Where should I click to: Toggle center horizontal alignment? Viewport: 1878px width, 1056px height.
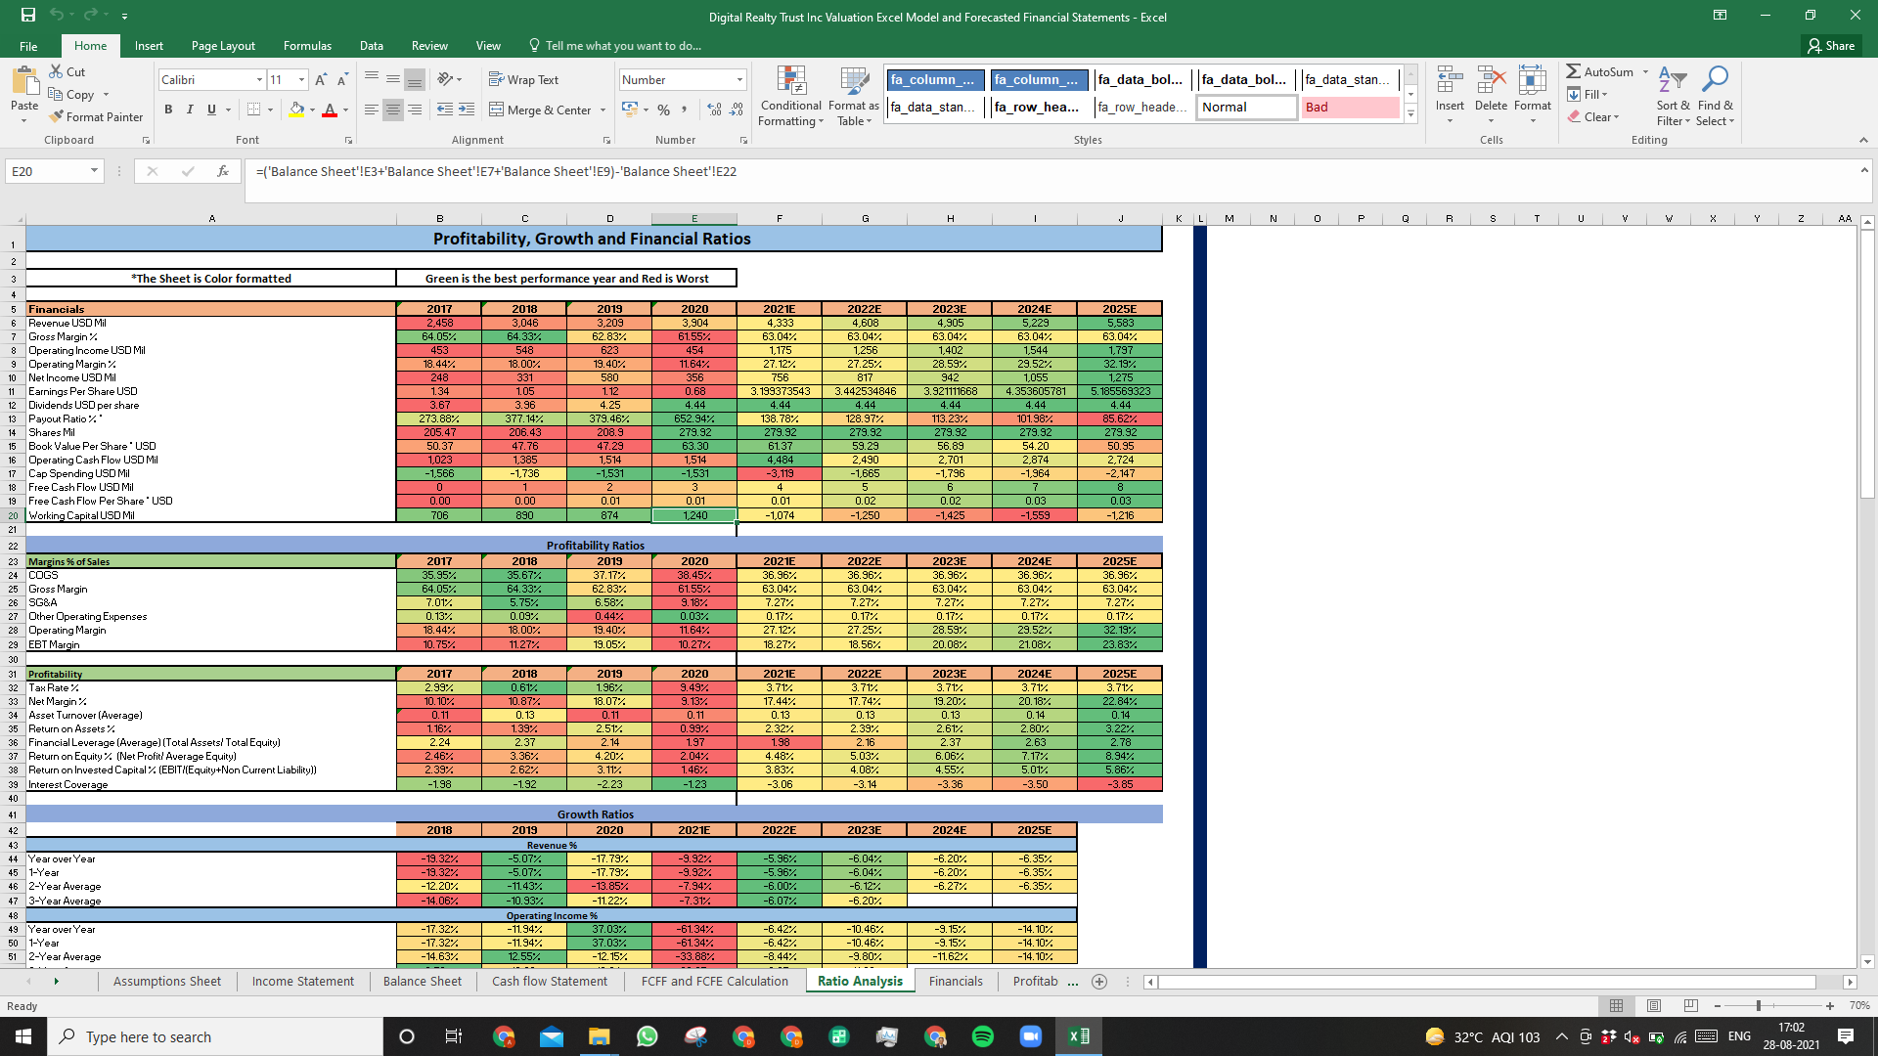392,110
